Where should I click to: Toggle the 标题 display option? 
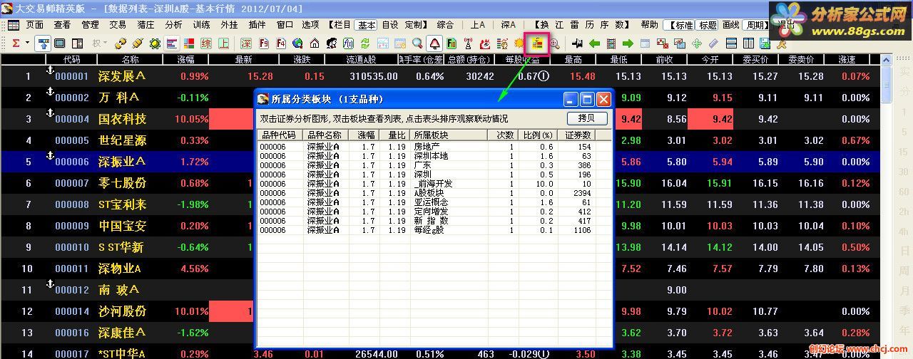[x=708, y=24]
